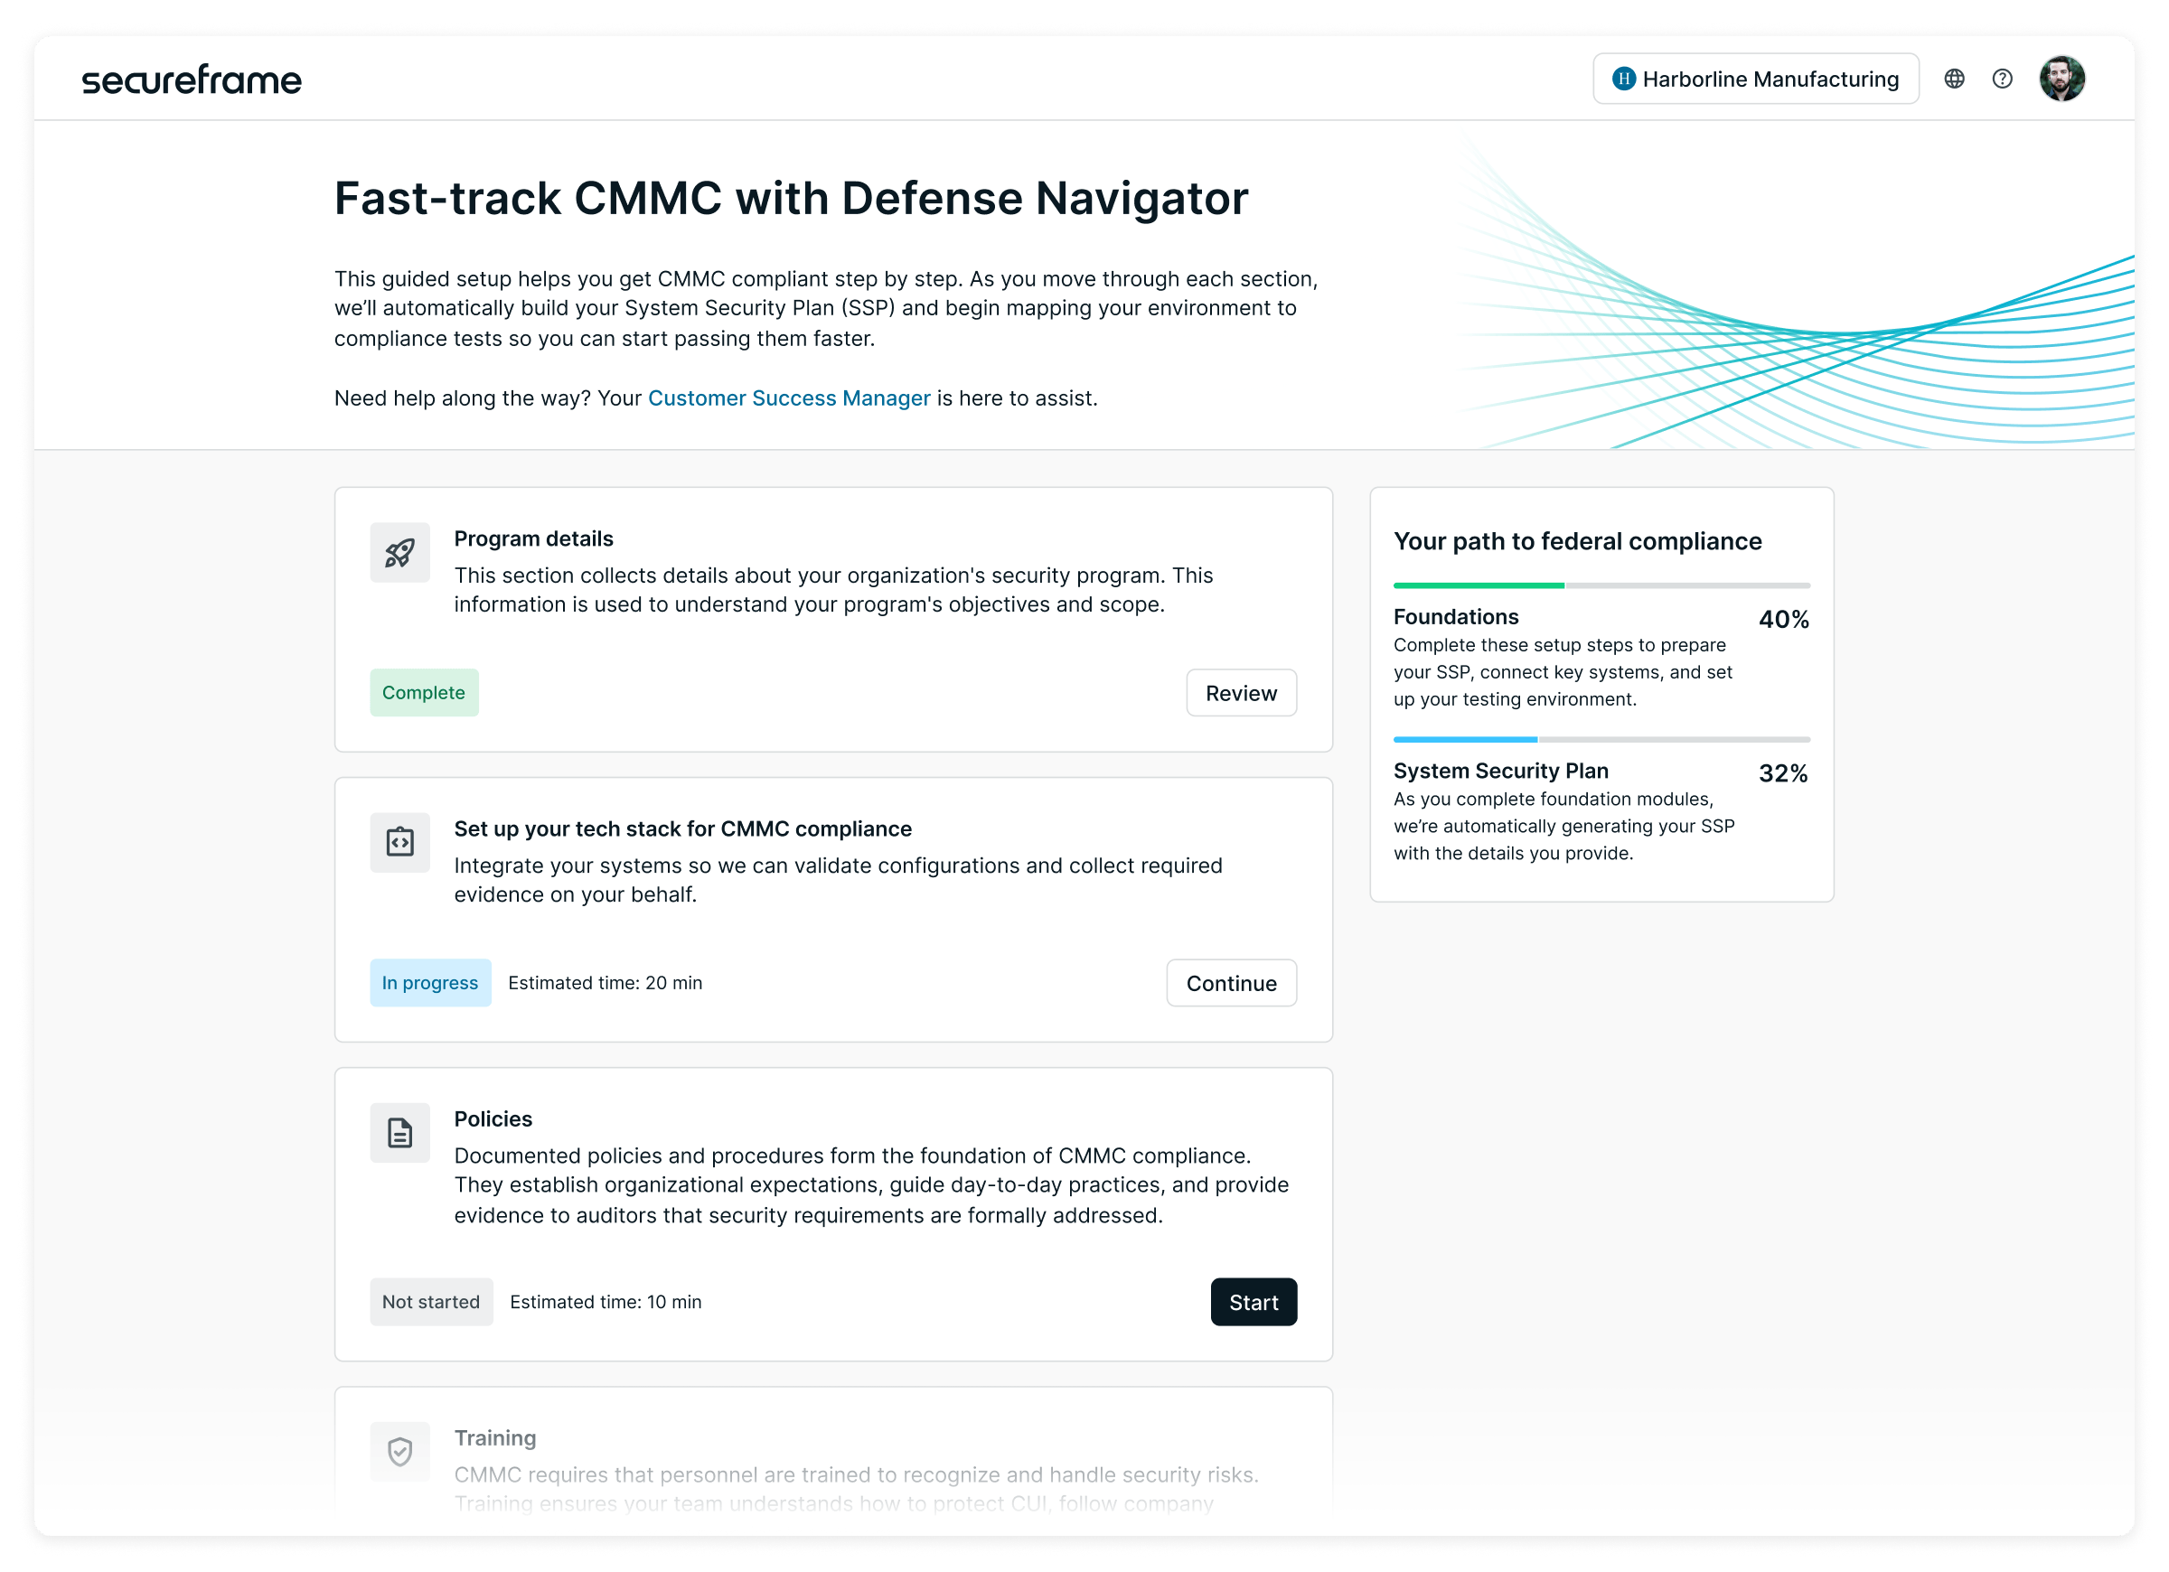Open the help question mark icon
Image resolution: width=2169 pixels, height=1572 pixels.
(2002, 80)
